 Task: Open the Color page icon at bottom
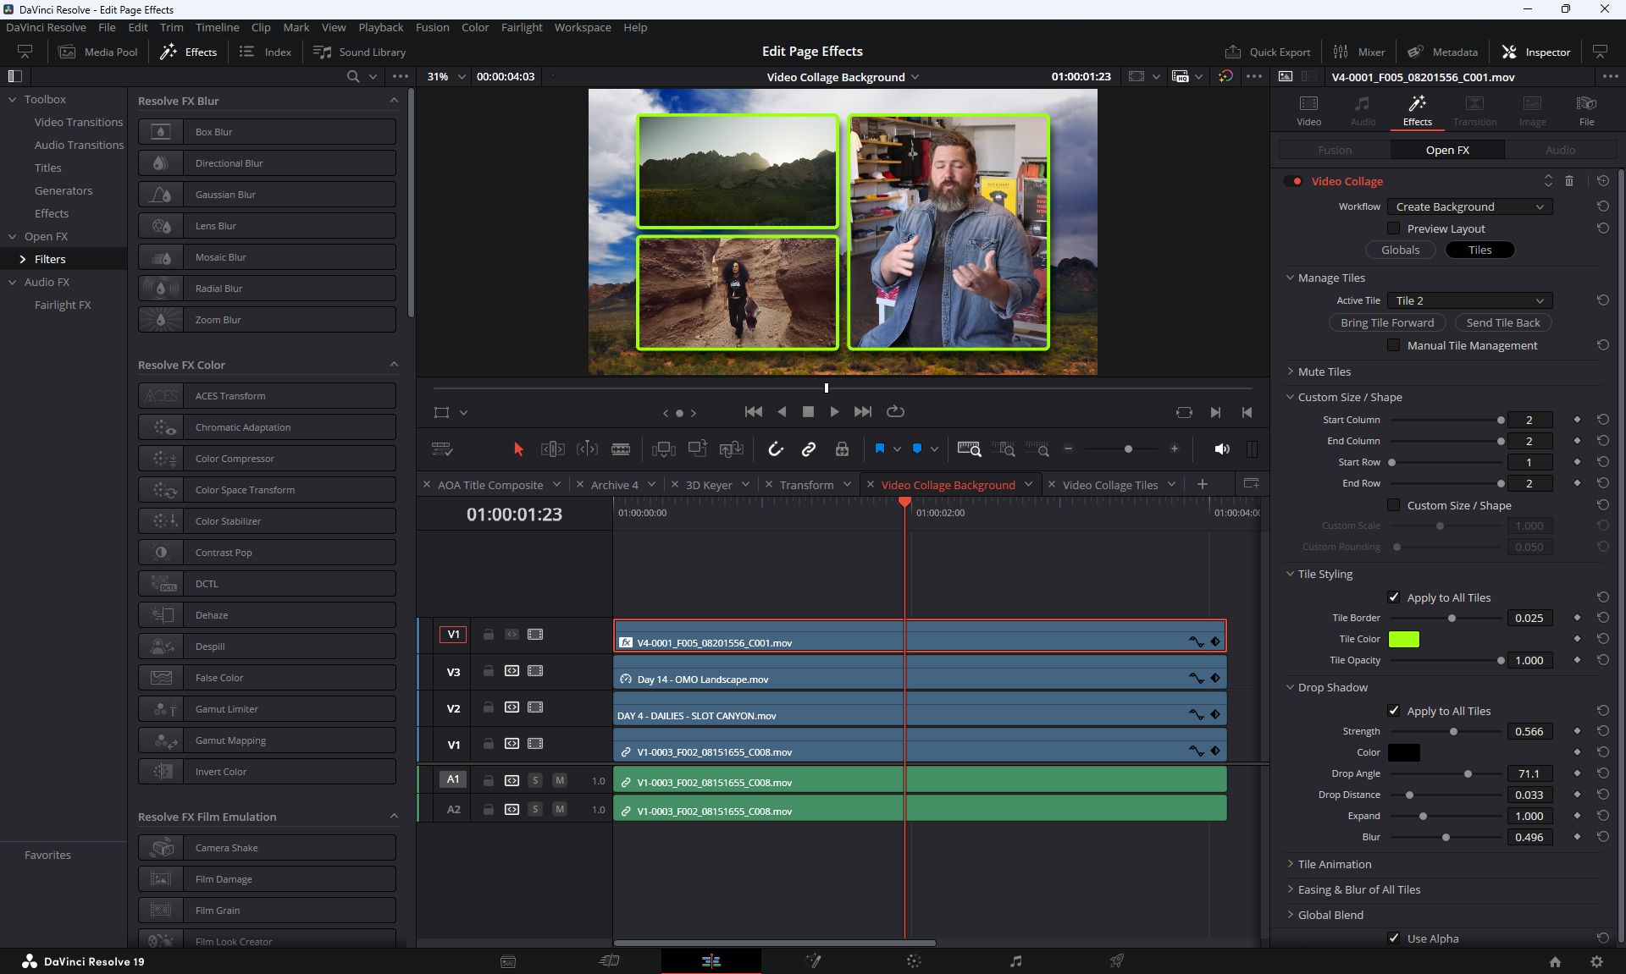click(914, 961)
